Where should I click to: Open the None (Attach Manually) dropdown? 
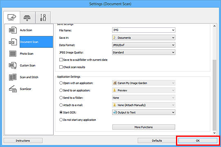pyautogui.click(x=144, y=105)
